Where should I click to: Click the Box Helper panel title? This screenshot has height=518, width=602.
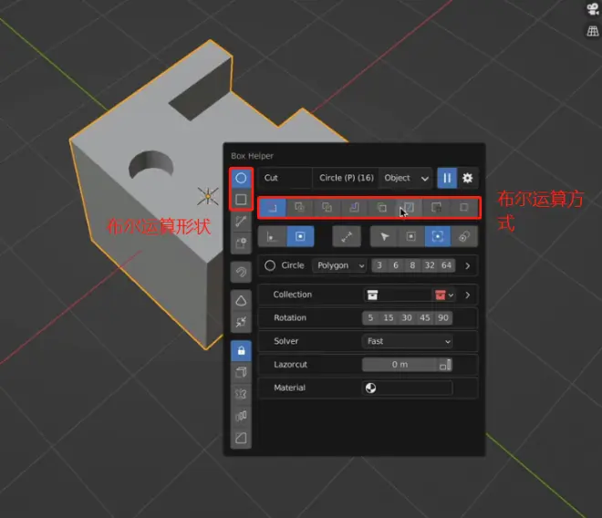tap(252, 156)
